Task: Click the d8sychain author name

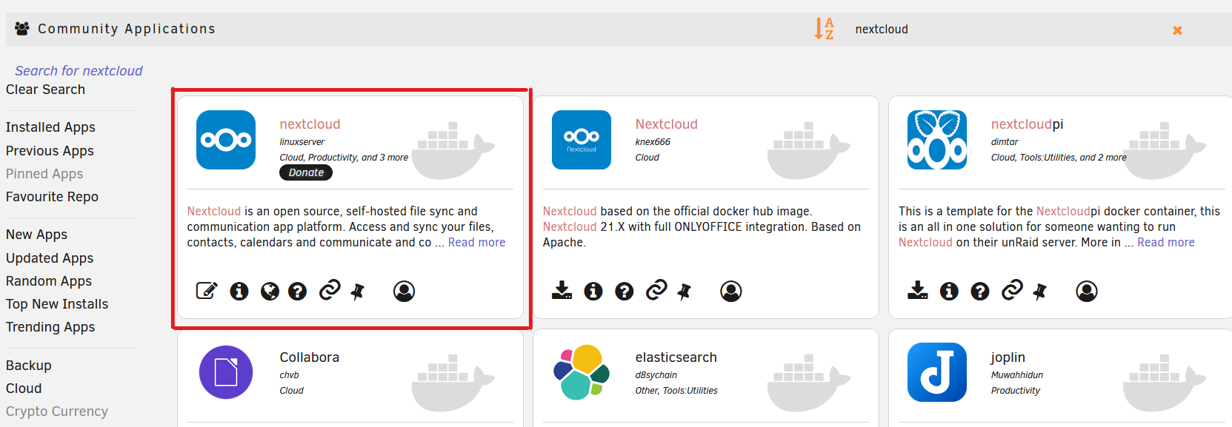Action: pos(656,375)
